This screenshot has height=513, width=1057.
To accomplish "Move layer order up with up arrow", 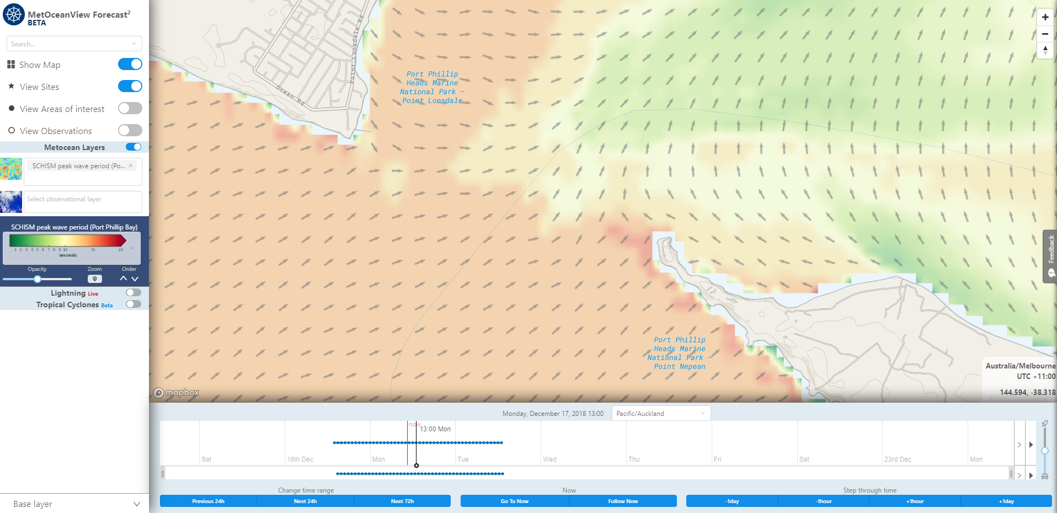I will pos(124,279).
